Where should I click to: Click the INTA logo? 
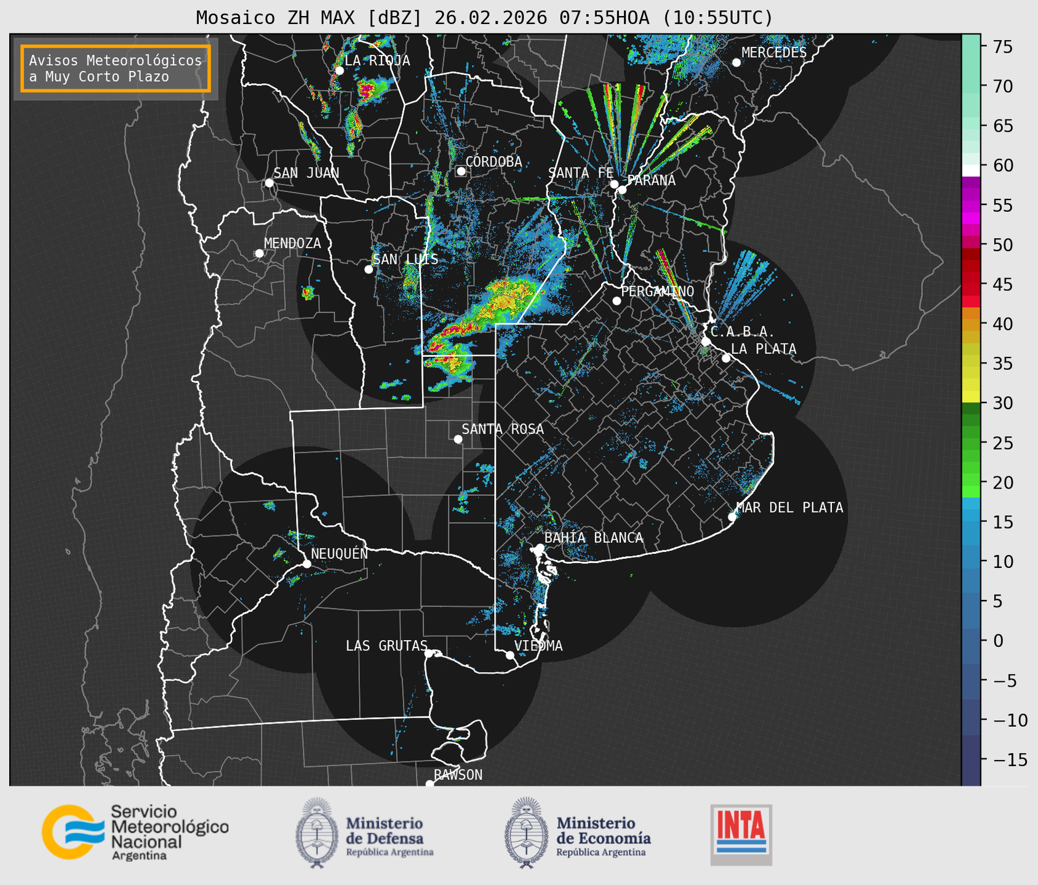point(741,835)
